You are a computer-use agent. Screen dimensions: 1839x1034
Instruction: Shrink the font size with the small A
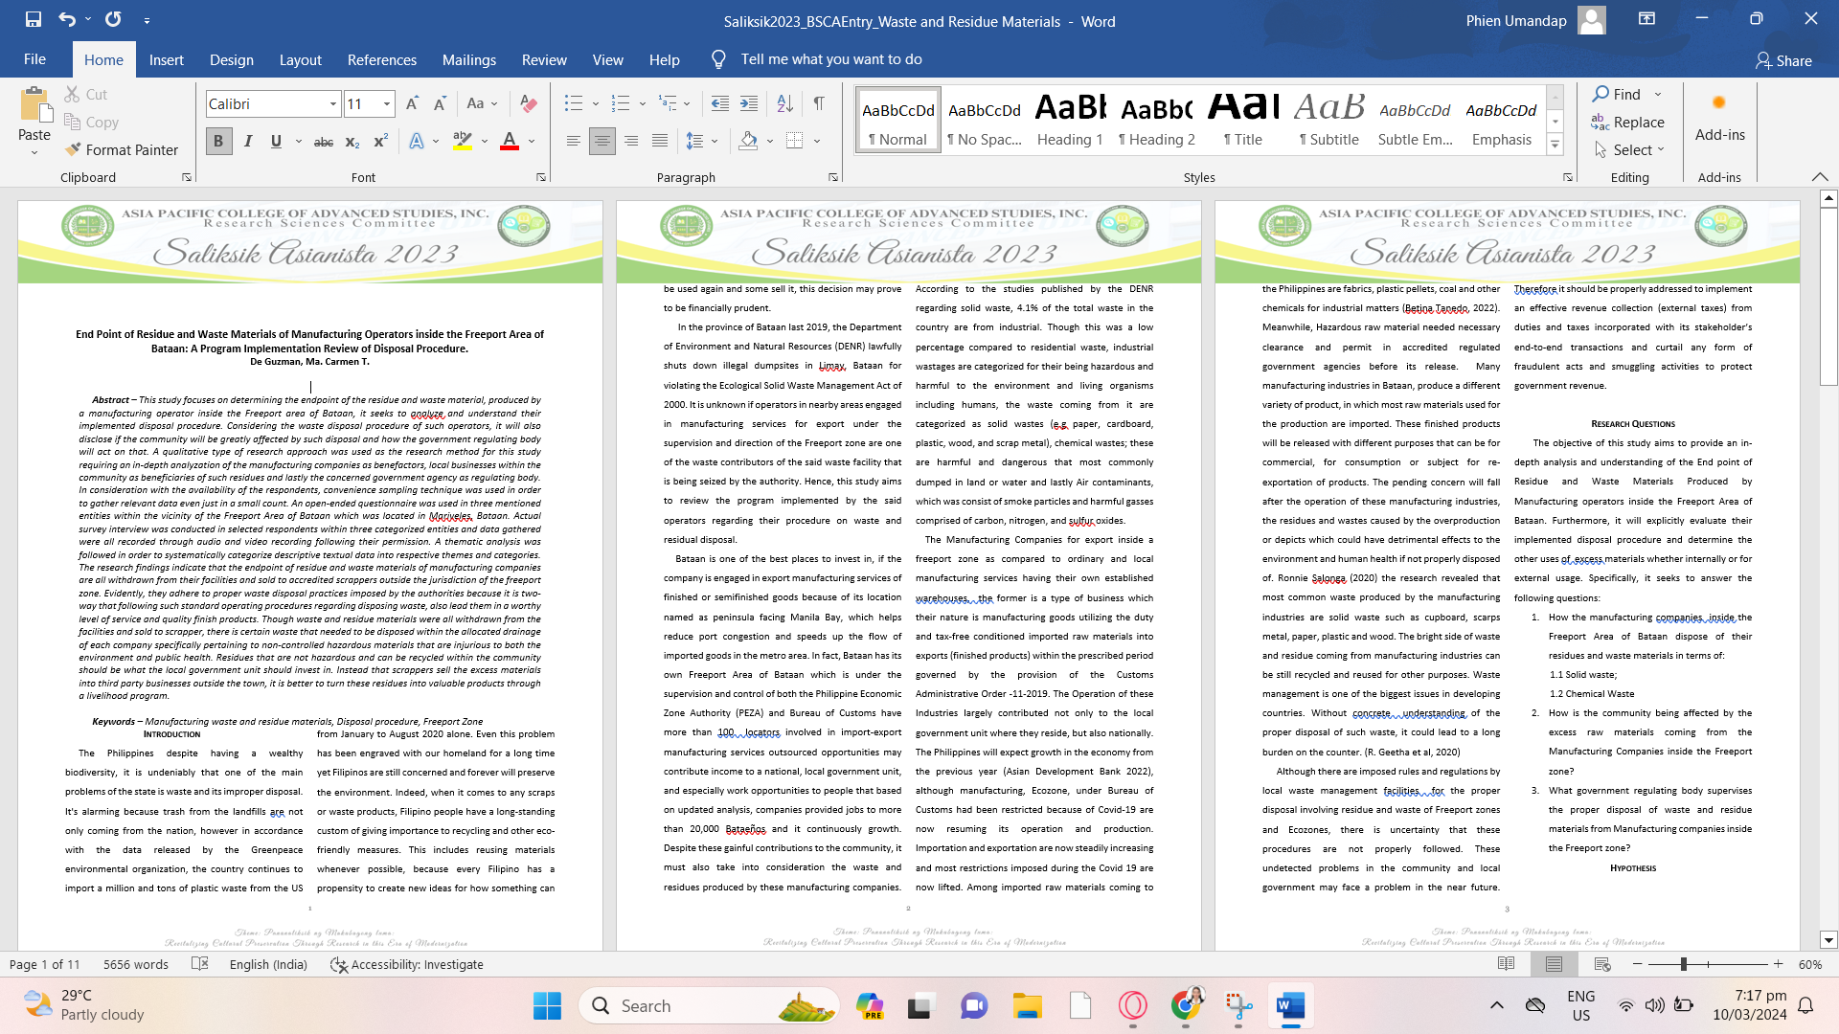(440, 103)
